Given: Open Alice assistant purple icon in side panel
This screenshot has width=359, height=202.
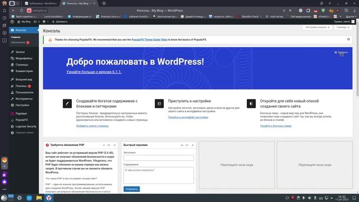Looking at the screenshot, I should [x=4, y=182].
